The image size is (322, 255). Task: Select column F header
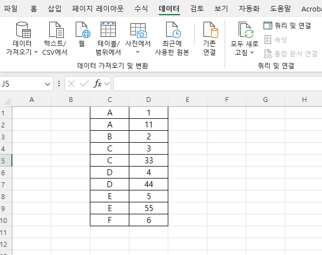227,100
